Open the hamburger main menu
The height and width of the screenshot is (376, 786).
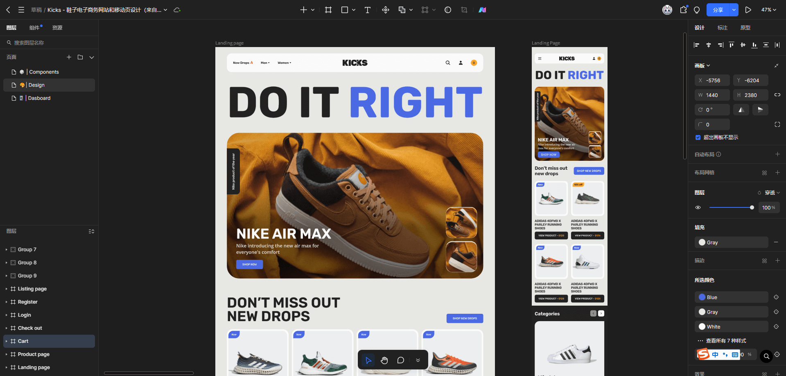click(x=21, y=10)
